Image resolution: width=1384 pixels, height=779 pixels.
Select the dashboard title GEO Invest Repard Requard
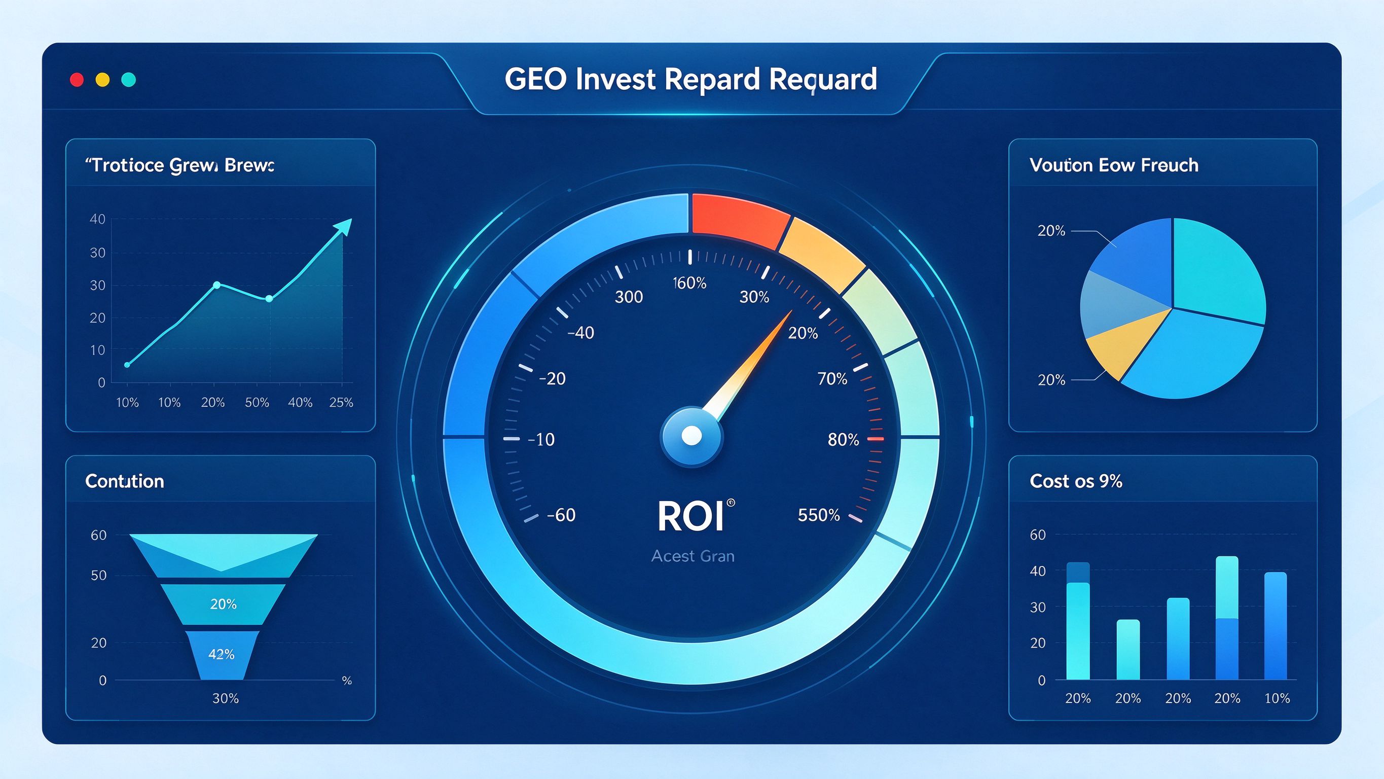point(691,80)
